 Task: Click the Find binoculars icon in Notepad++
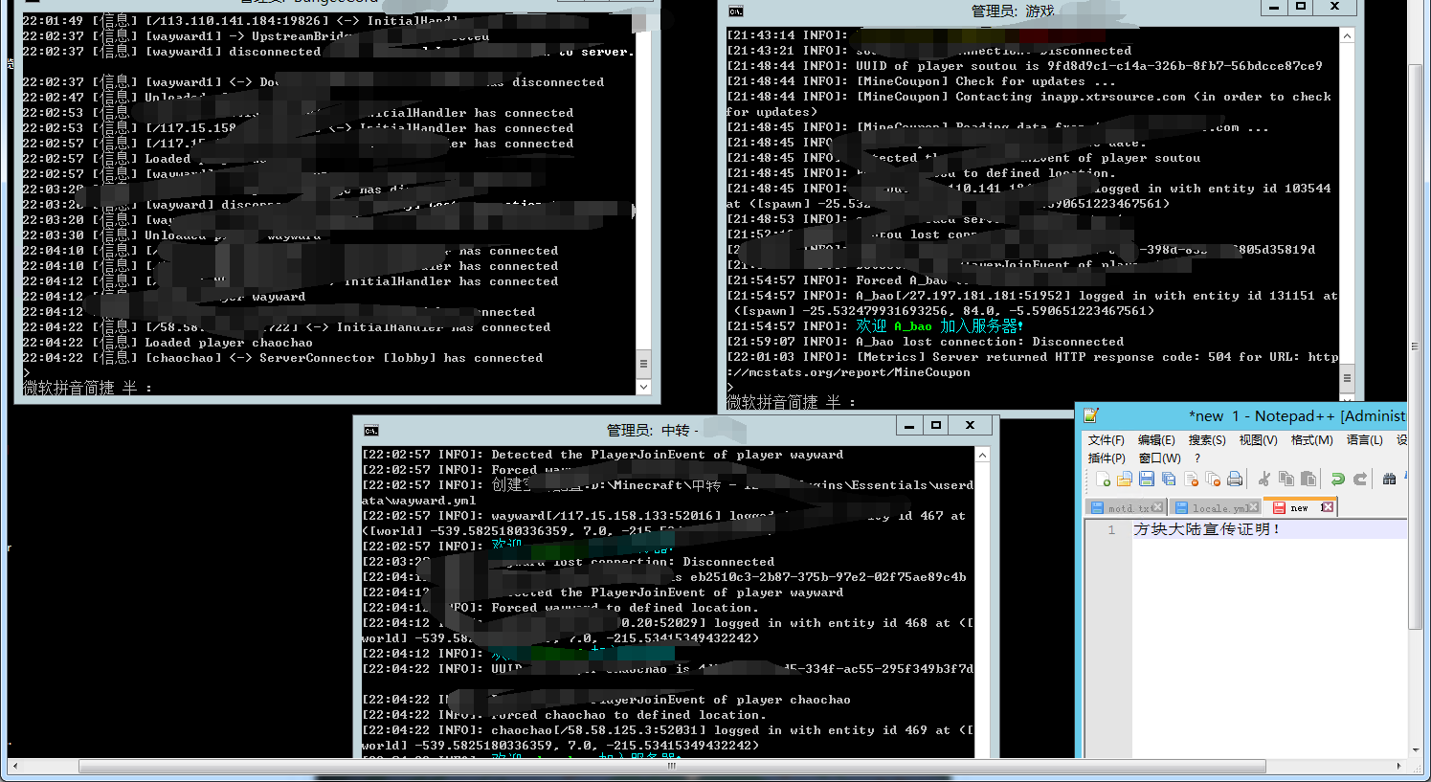point(1390,479)
